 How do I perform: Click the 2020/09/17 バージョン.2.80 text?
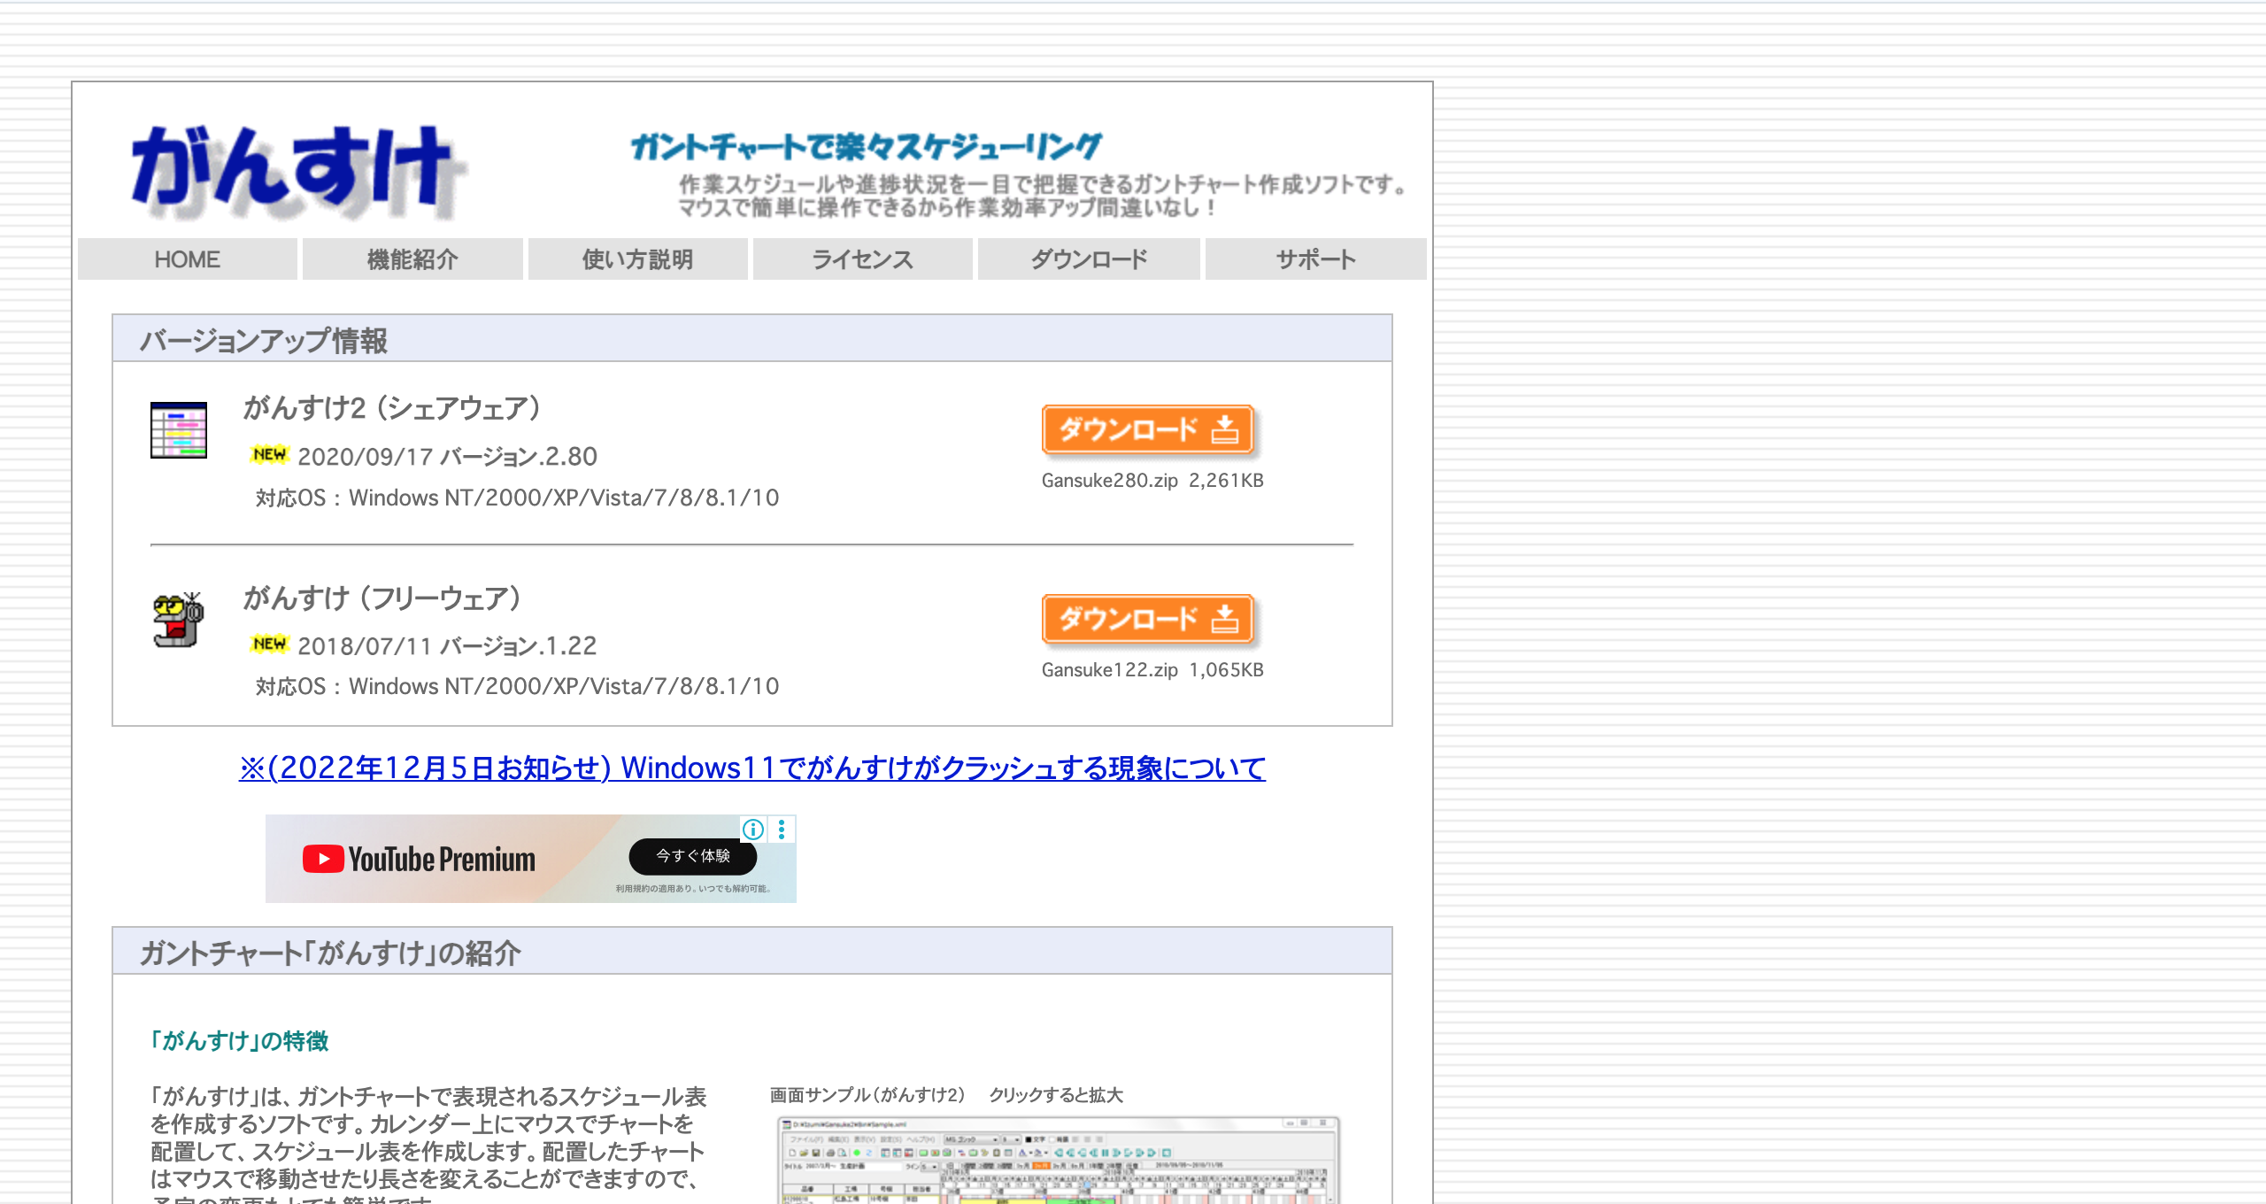(x=447, y=457)
